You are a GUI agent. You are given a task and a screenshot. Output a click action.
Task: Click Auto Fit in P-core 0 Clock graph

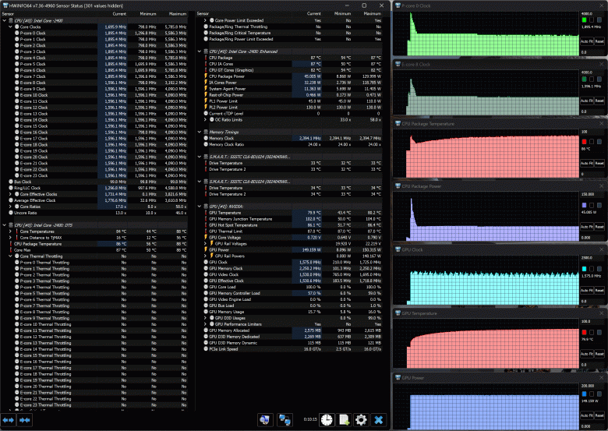point(587,41)
